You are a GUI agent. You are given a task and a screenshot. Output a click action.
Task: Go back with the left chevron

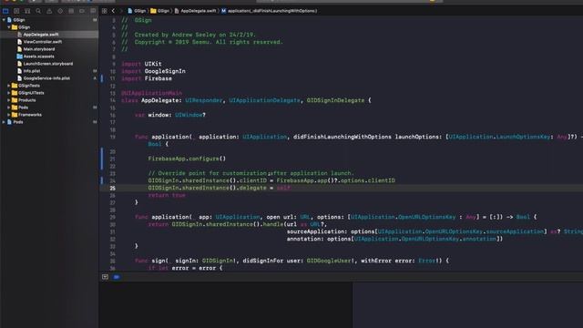pyautogui.click(x=113, y=11)
